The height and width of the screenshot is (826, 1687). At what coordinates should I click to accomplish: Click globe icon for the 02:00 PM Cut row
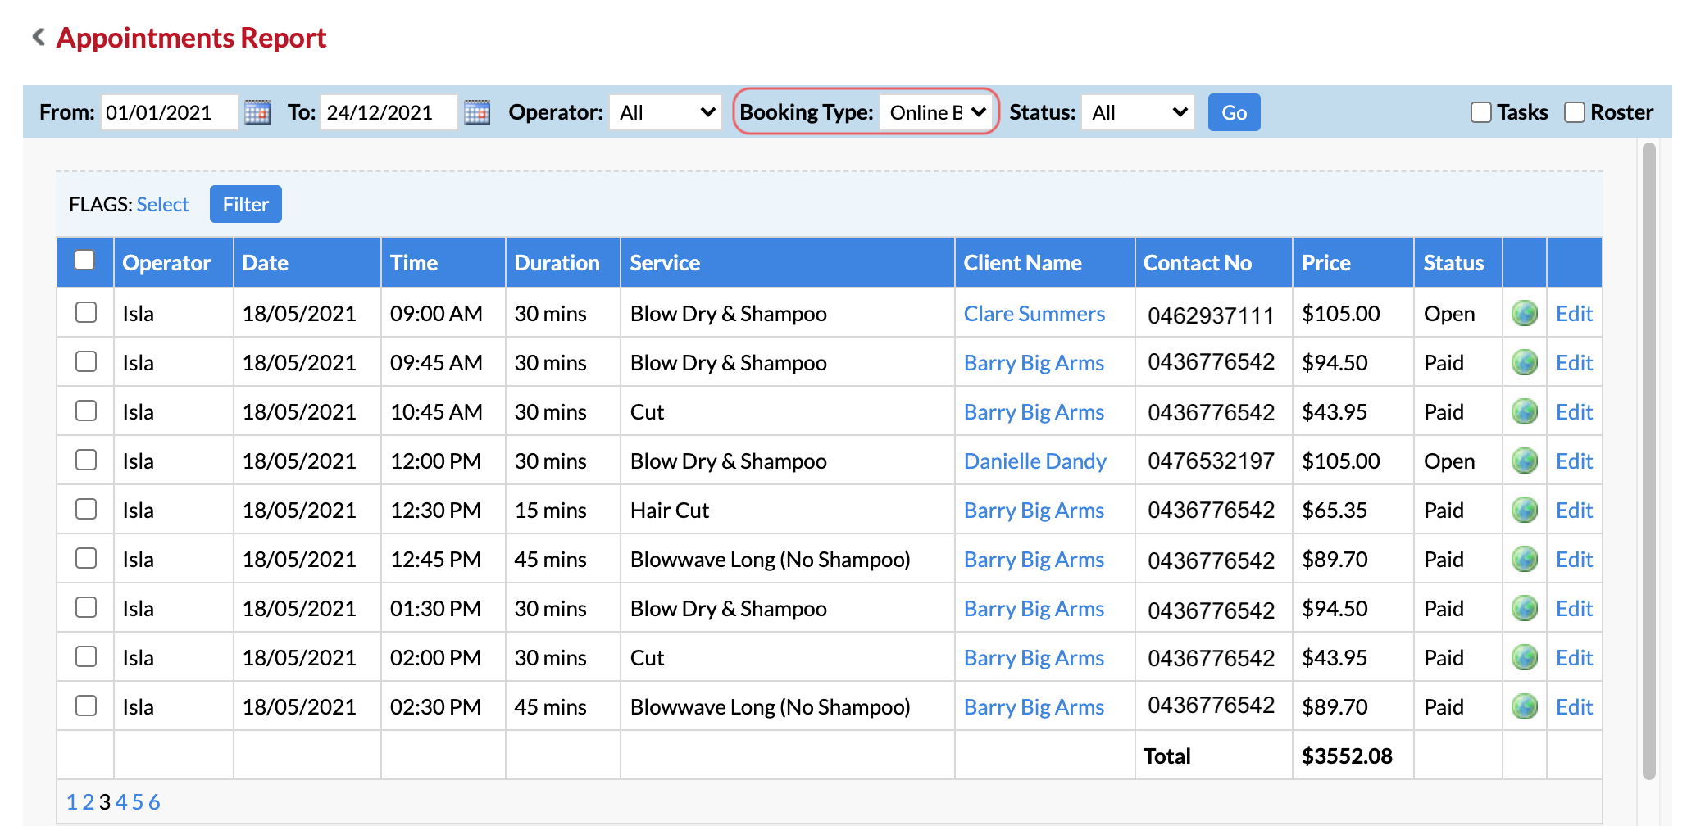(1524, 657)
